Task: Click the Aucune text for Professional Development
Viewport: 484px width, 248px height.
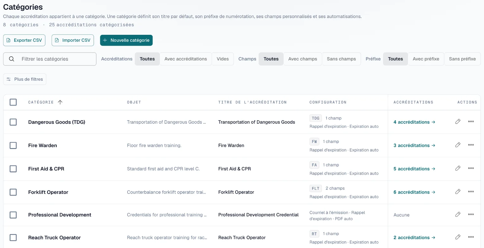Action: (x=401, y=215)
